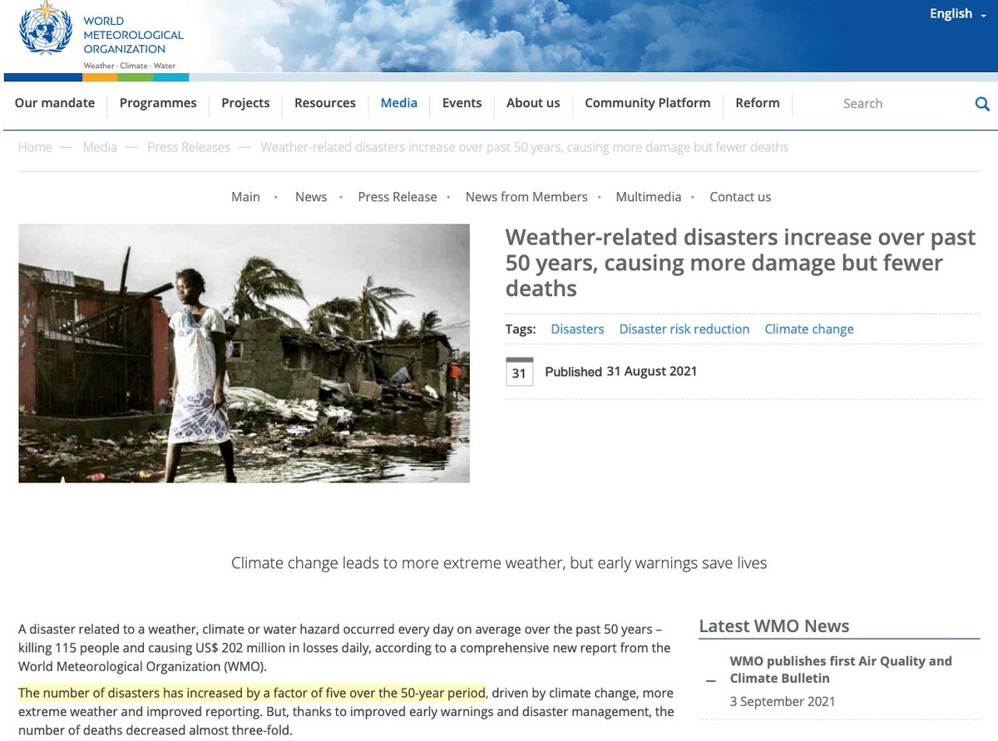This screenshot has width=998, height=741.
Task: Open the Our mandate menu
Action: tap(55, 103)
